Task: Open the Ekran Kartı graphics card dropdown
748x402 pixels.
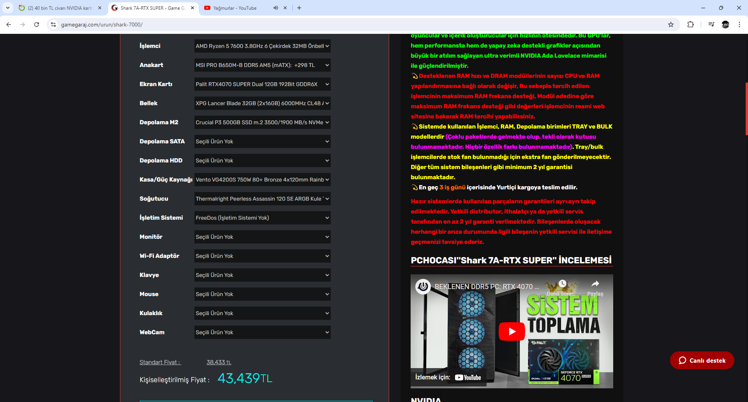Action: coord(263,84)
